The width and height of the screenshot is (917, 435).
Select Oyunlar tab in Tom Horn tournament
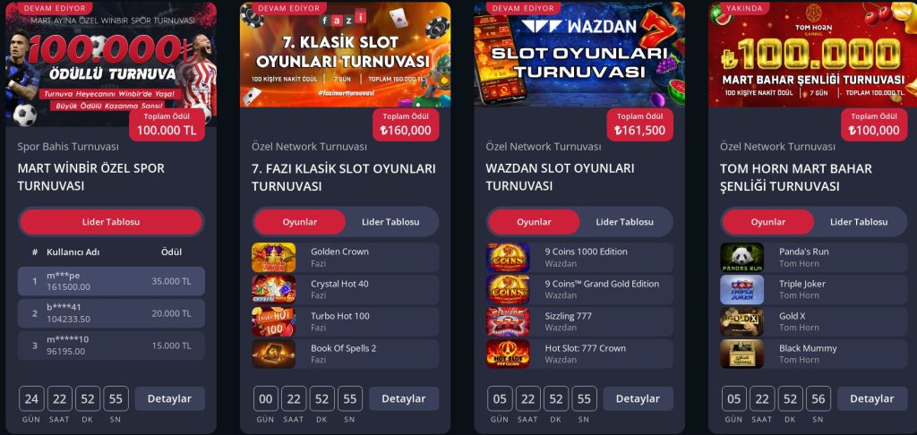pyautogui.click(x=767, y=222)
